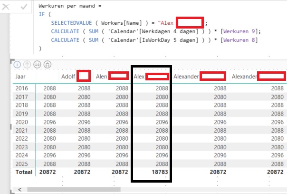Click the drill up arrow icon
287x194 pixels.
point(27,65)
